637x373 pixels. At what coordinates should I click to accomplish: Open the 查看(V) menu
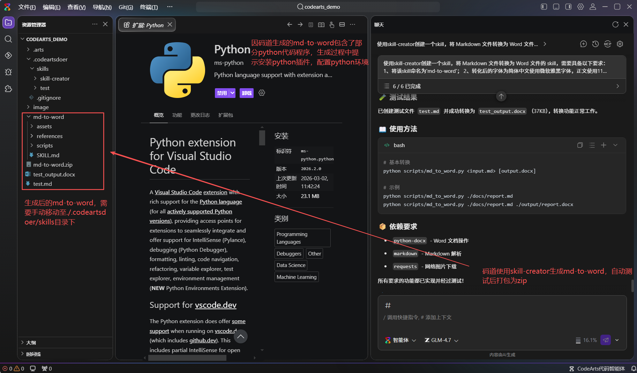pos(76,7)
